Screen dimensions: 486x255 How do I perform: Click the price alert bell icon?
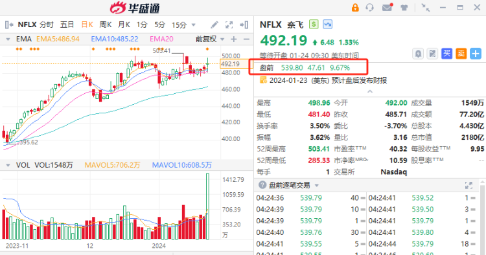coord(418,54)
